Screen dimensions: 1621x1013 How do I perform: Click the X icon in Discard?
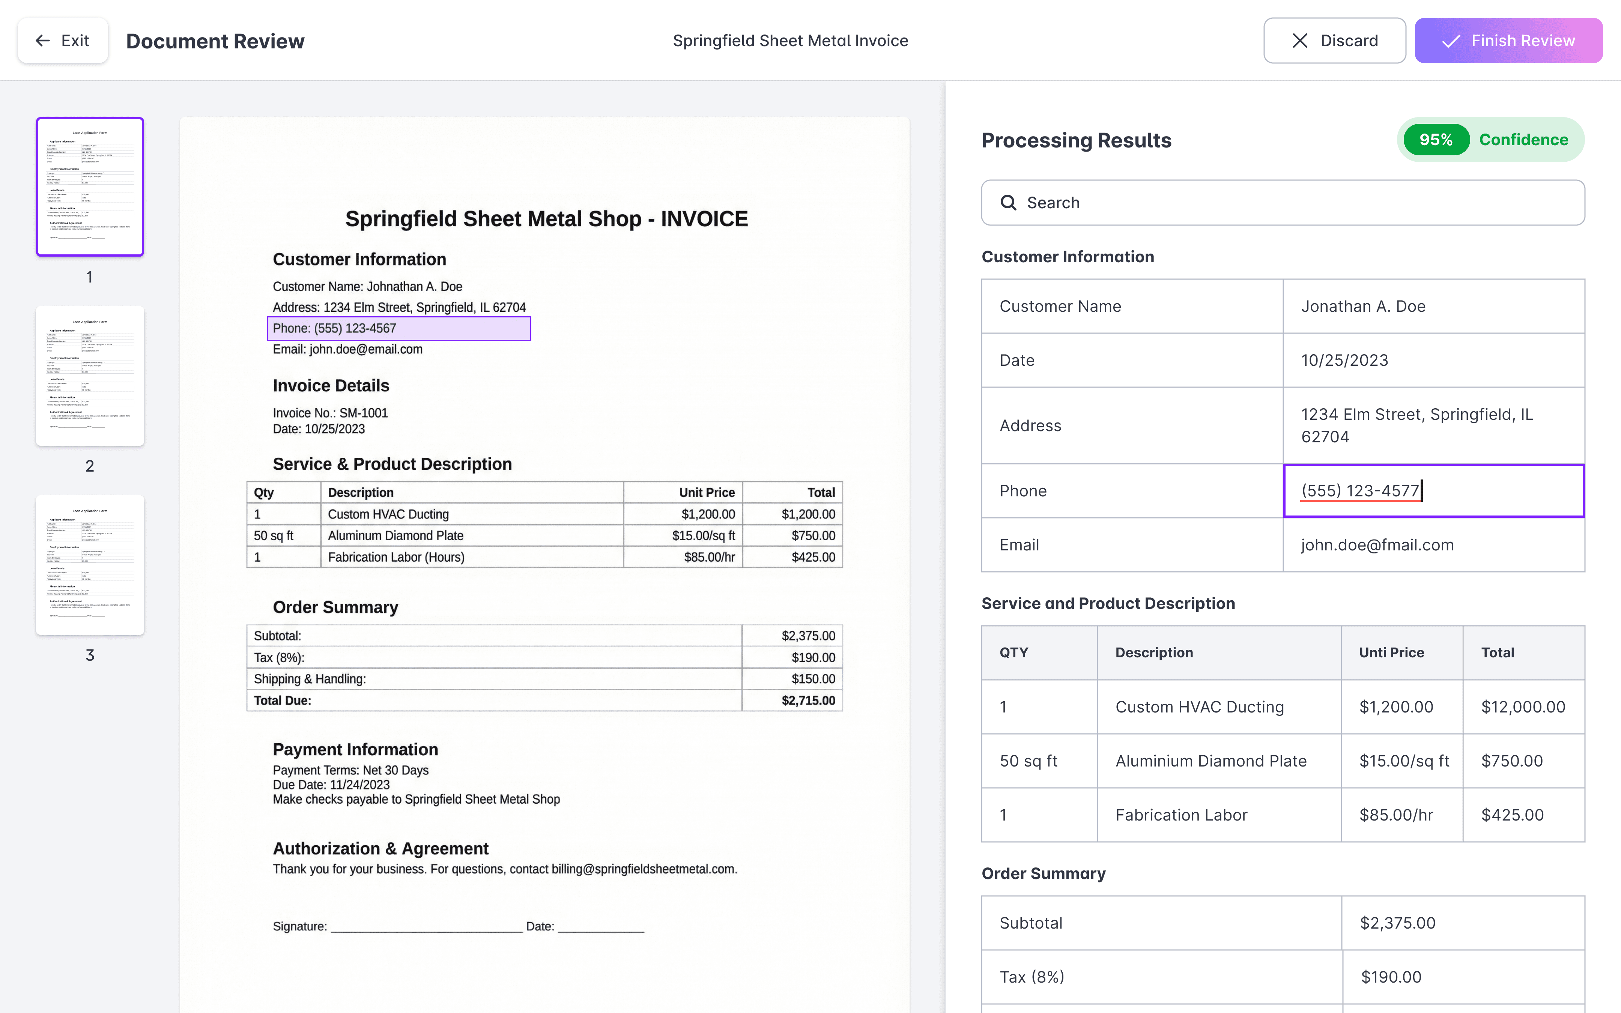[1299, 41]
